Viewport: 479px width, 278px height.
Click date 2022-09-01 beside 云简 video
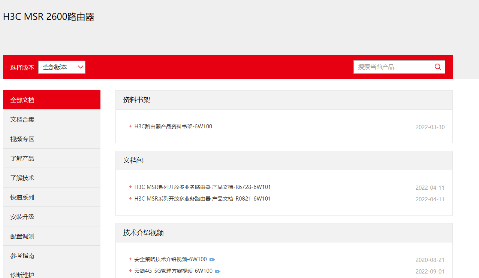click(x=430, y=272)
